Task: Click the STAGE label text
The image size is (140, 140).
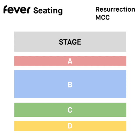Action: tap(70, 42)
